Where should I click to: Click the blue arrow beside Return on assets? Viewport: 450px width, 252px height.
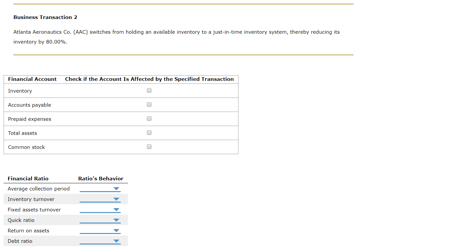pyautogui.click(x=116, y=230)
